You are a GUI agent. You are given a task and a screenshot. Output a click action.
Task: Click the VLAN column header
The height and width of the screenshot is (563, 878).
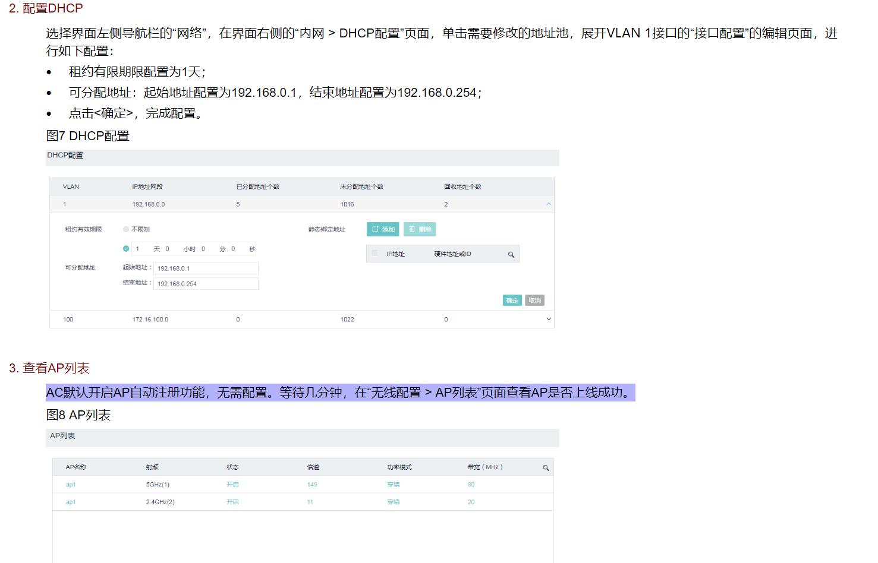pyautogui.click(x=71, y=187)
